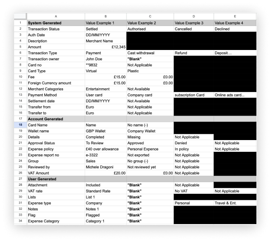Image resolution: width=271 pixels, height=241 pixels.
Task: Click the 'Plastic' cell
Action: click(150, 71)
